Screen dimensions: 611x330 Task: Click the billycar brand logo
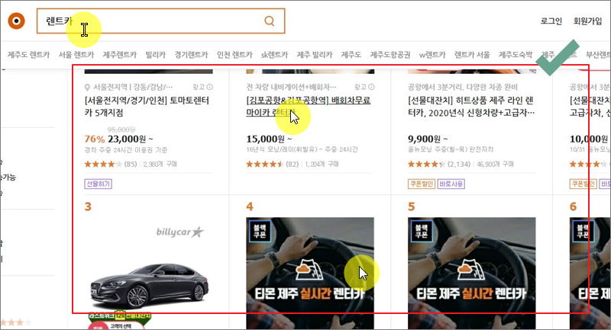coord(180,232)
